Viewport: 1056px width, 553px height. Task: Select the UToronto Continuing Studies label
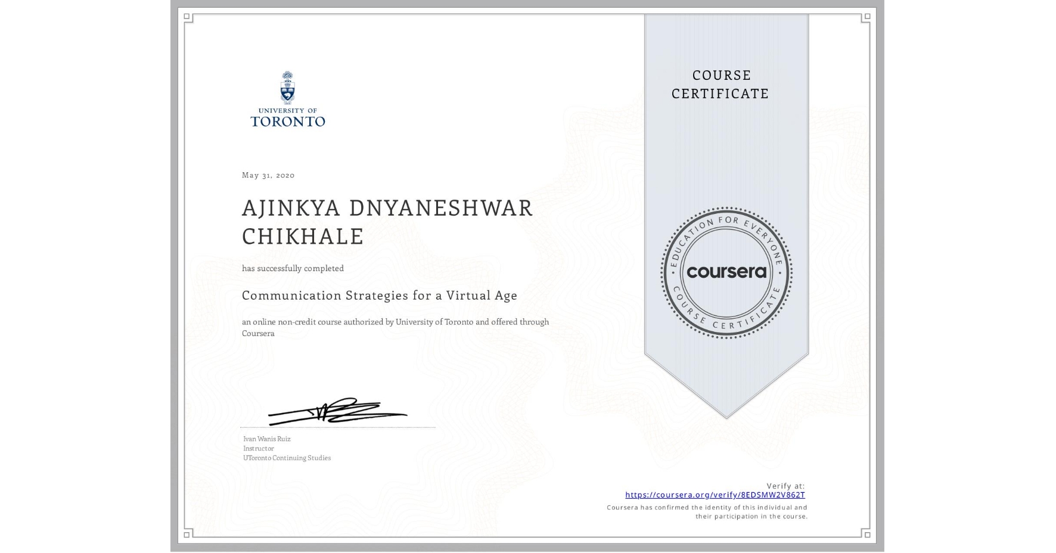[x=287, y=458]
